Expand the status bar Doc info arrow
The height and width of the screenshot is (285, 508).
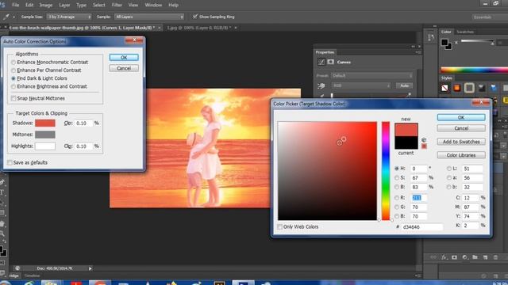90,268
